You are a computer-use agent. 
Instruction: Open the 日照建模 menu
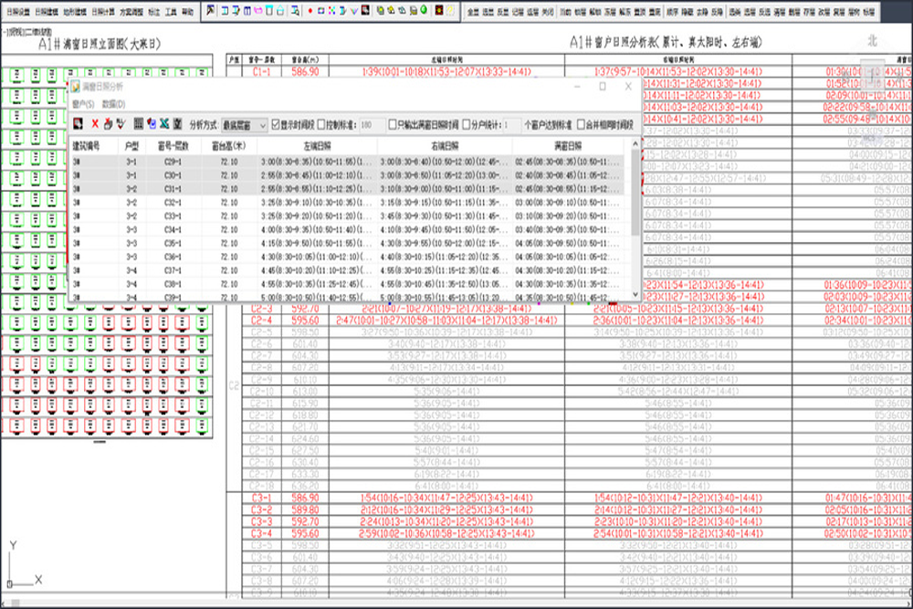pos(47,12)
